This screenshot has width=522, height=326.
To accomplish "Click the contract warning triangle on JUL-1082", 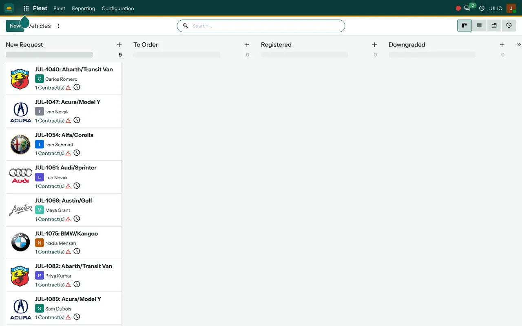I will point(69,285).
